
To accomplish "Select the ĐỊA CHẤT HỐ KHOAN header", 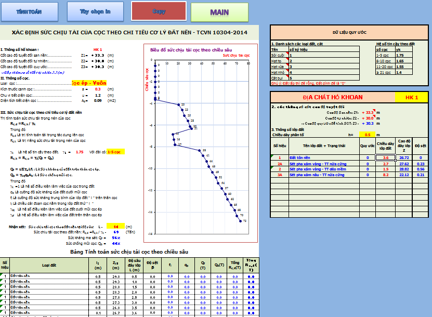I will [x=333, y=97].
